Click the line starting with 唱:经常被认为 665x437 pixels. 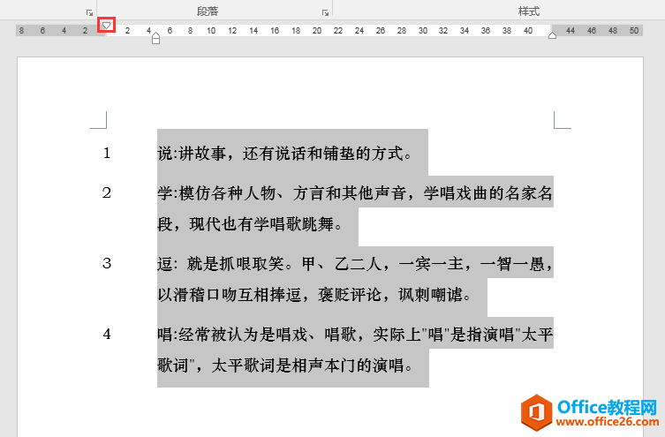(x=355, y=335)
